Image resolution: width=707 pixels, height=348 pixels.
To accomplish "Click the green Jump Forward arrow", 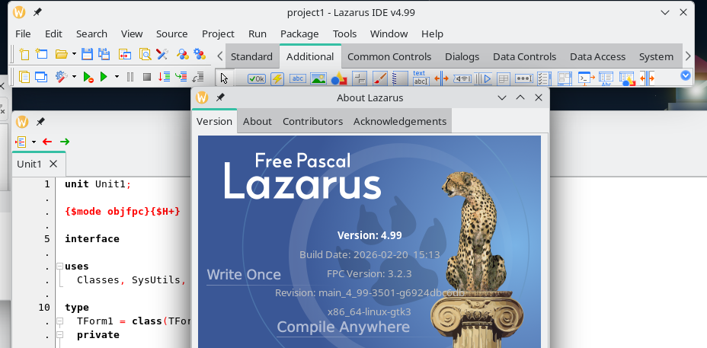I will click(x=65, y=142).
